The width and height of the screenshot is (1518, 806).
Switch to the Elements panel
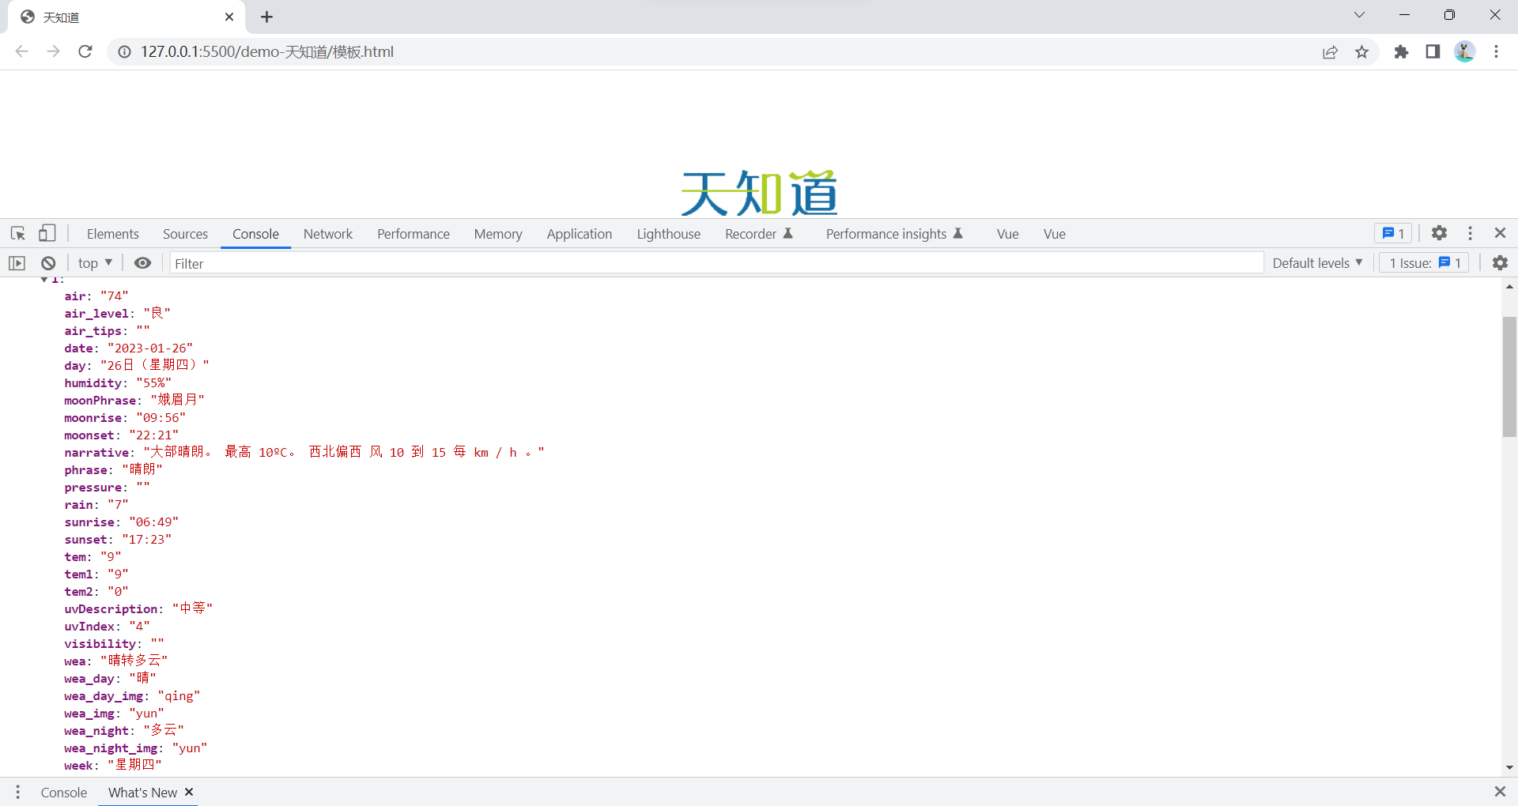[x=112, y=233]
